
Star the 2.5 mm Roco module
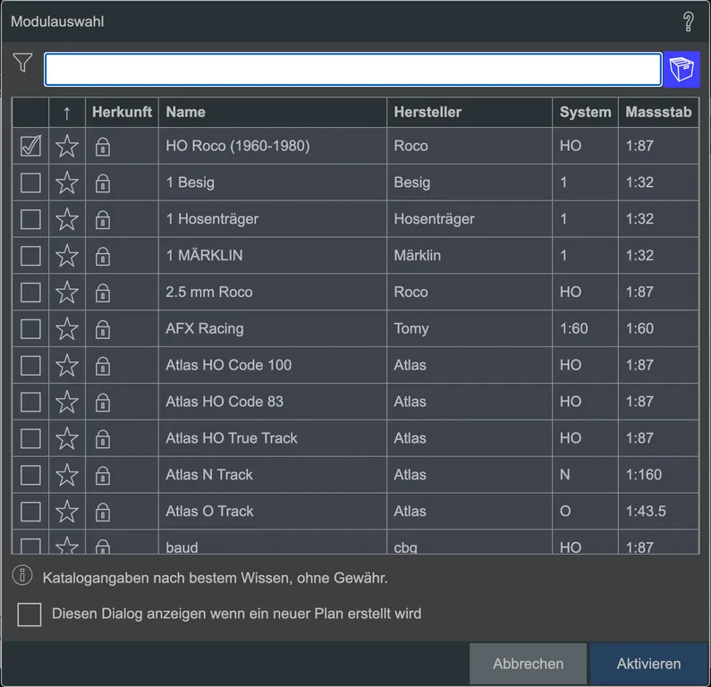67,292
